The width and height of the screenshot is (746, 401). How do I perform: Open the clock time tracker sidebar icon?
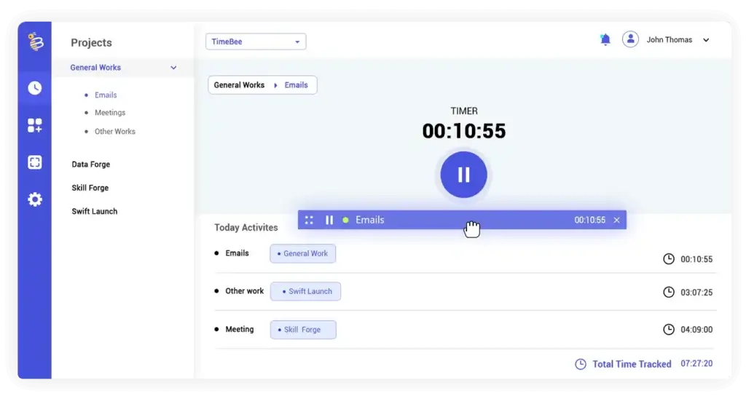tap(35, 88)
